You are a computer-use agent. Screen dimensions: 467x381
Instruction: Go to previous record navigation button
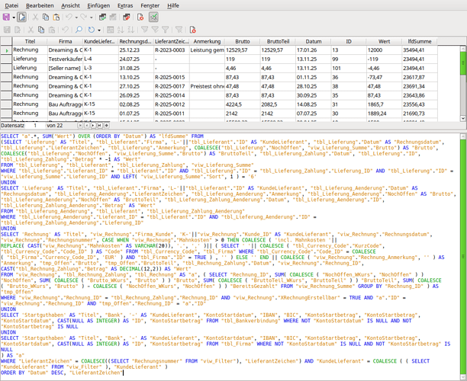[x=87, y=126]
